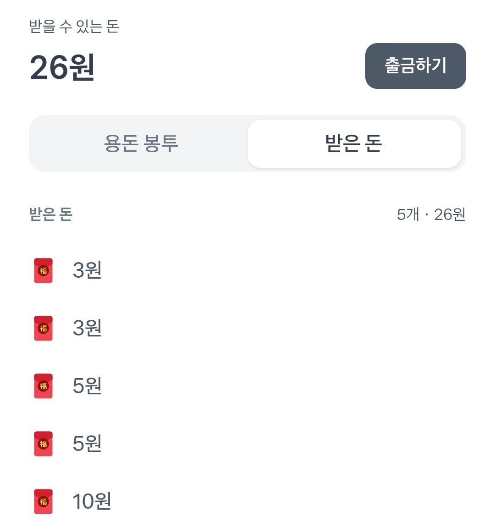The width and height of the screenshot is (495, 522).
Task: Open the 10원 received entry text
Action: pos(92,501)
